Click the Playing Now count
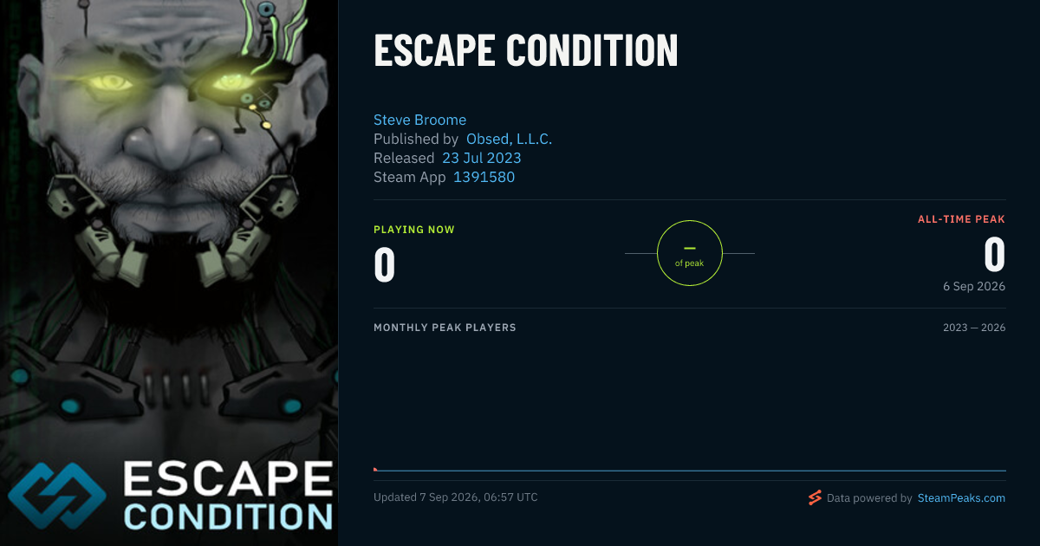The image size is (1040, 546). 384,265
